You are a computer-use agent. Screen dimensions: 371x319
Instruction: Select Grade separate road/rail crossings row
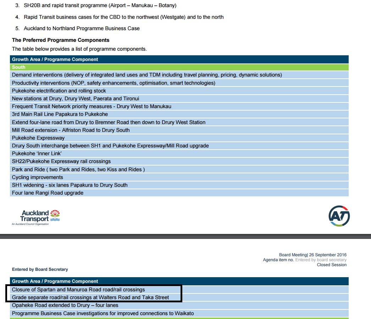coord(90,297)
